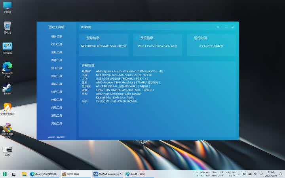Click the 详细信息 section heading
The height and width of the screenshot is (178, 285).
[88, 65]
